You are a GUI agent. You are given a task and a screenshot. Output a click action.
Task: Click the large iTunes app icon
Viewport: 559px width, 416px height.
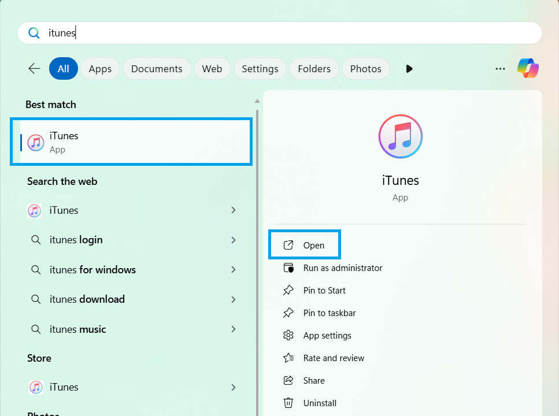click(400, 136)
